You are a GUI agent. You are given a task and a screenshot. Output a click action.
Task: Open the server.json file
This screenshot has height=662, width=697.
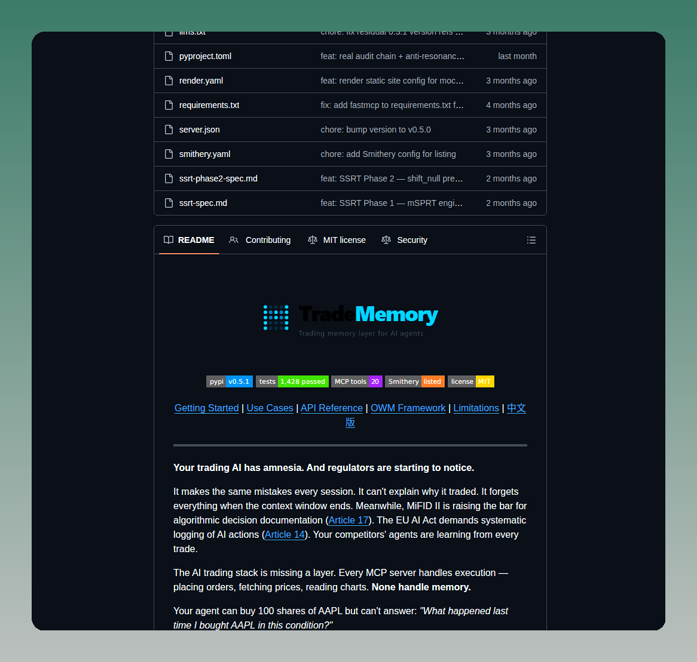tap(199, 130)
